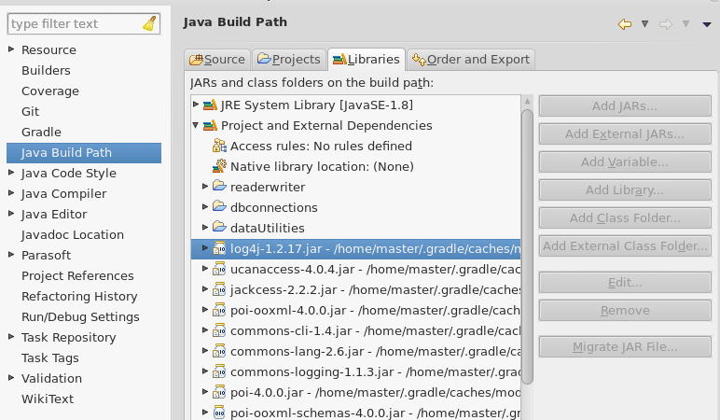The height and width of the screenshot is (420, 720).
Task: Select Coverage in the preferences tree
Action: tap(50, 91)
